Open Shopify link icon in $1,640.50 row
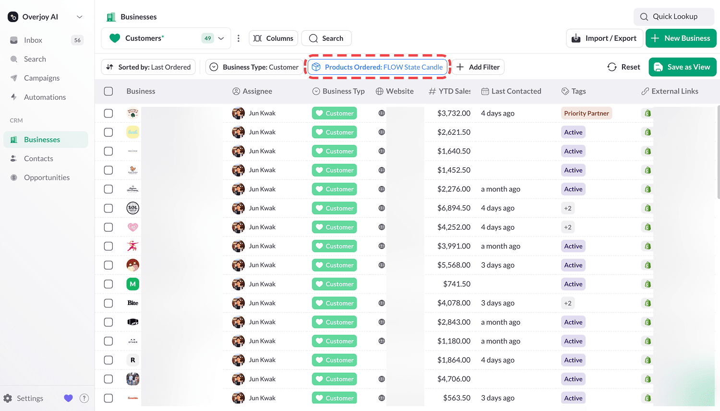 (x=648, y=151)
